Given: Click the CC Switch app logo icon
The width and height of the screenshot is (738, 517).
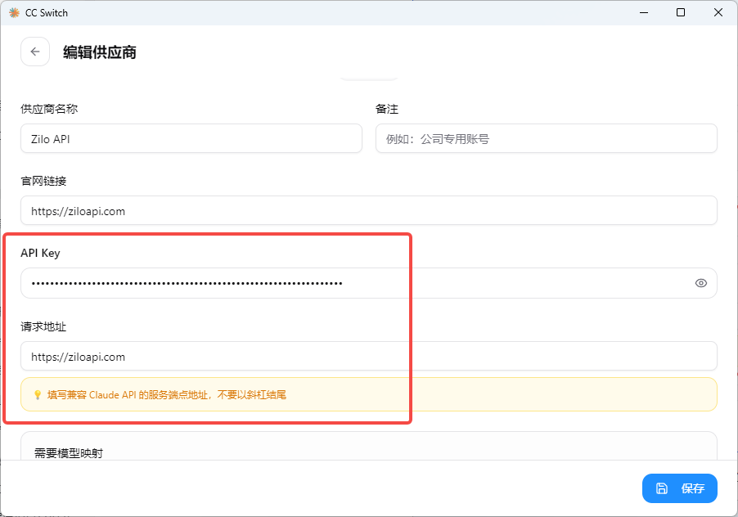Looking at the screenshot, I should (14, 13).
